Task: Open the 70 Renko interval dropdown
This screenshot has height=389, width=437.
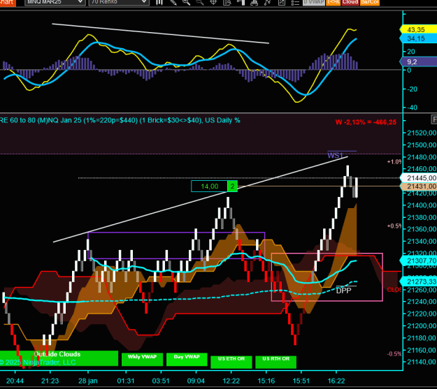Action: click(x=119, y=2)
